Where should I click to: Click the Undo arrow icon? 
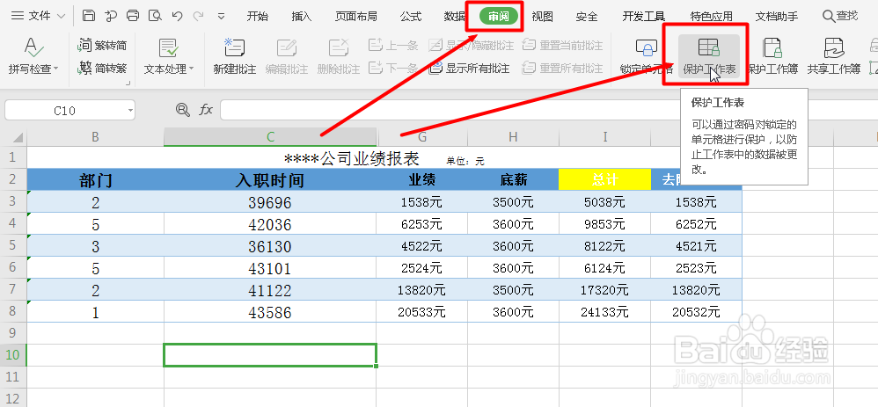(177, 16)
